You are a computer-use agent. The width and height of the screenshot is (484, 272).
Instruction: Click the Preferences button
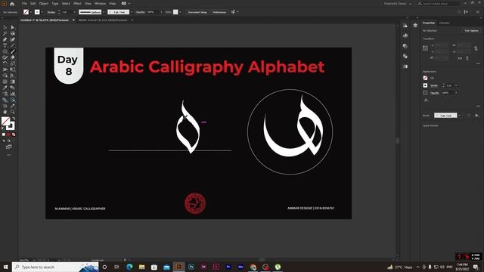click(219, 12)
